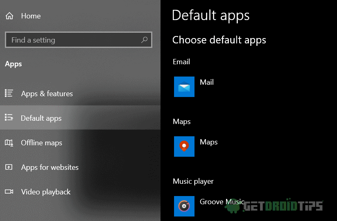Click the Apps for websites icon

click(x=9, y=167)
